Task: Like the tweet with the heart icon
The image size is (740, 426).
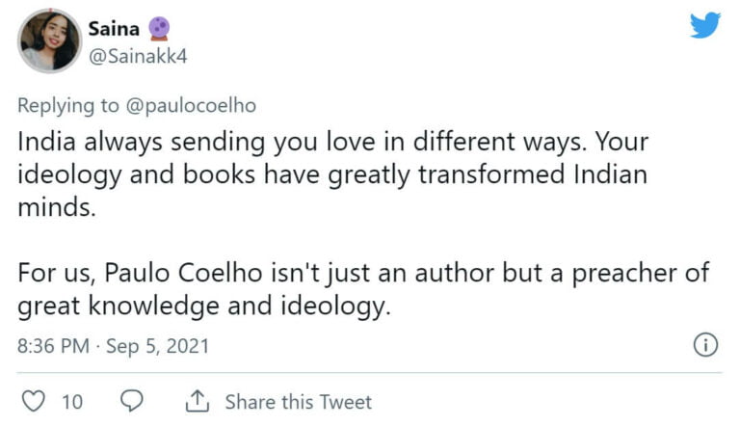Action: pos(34,401)
